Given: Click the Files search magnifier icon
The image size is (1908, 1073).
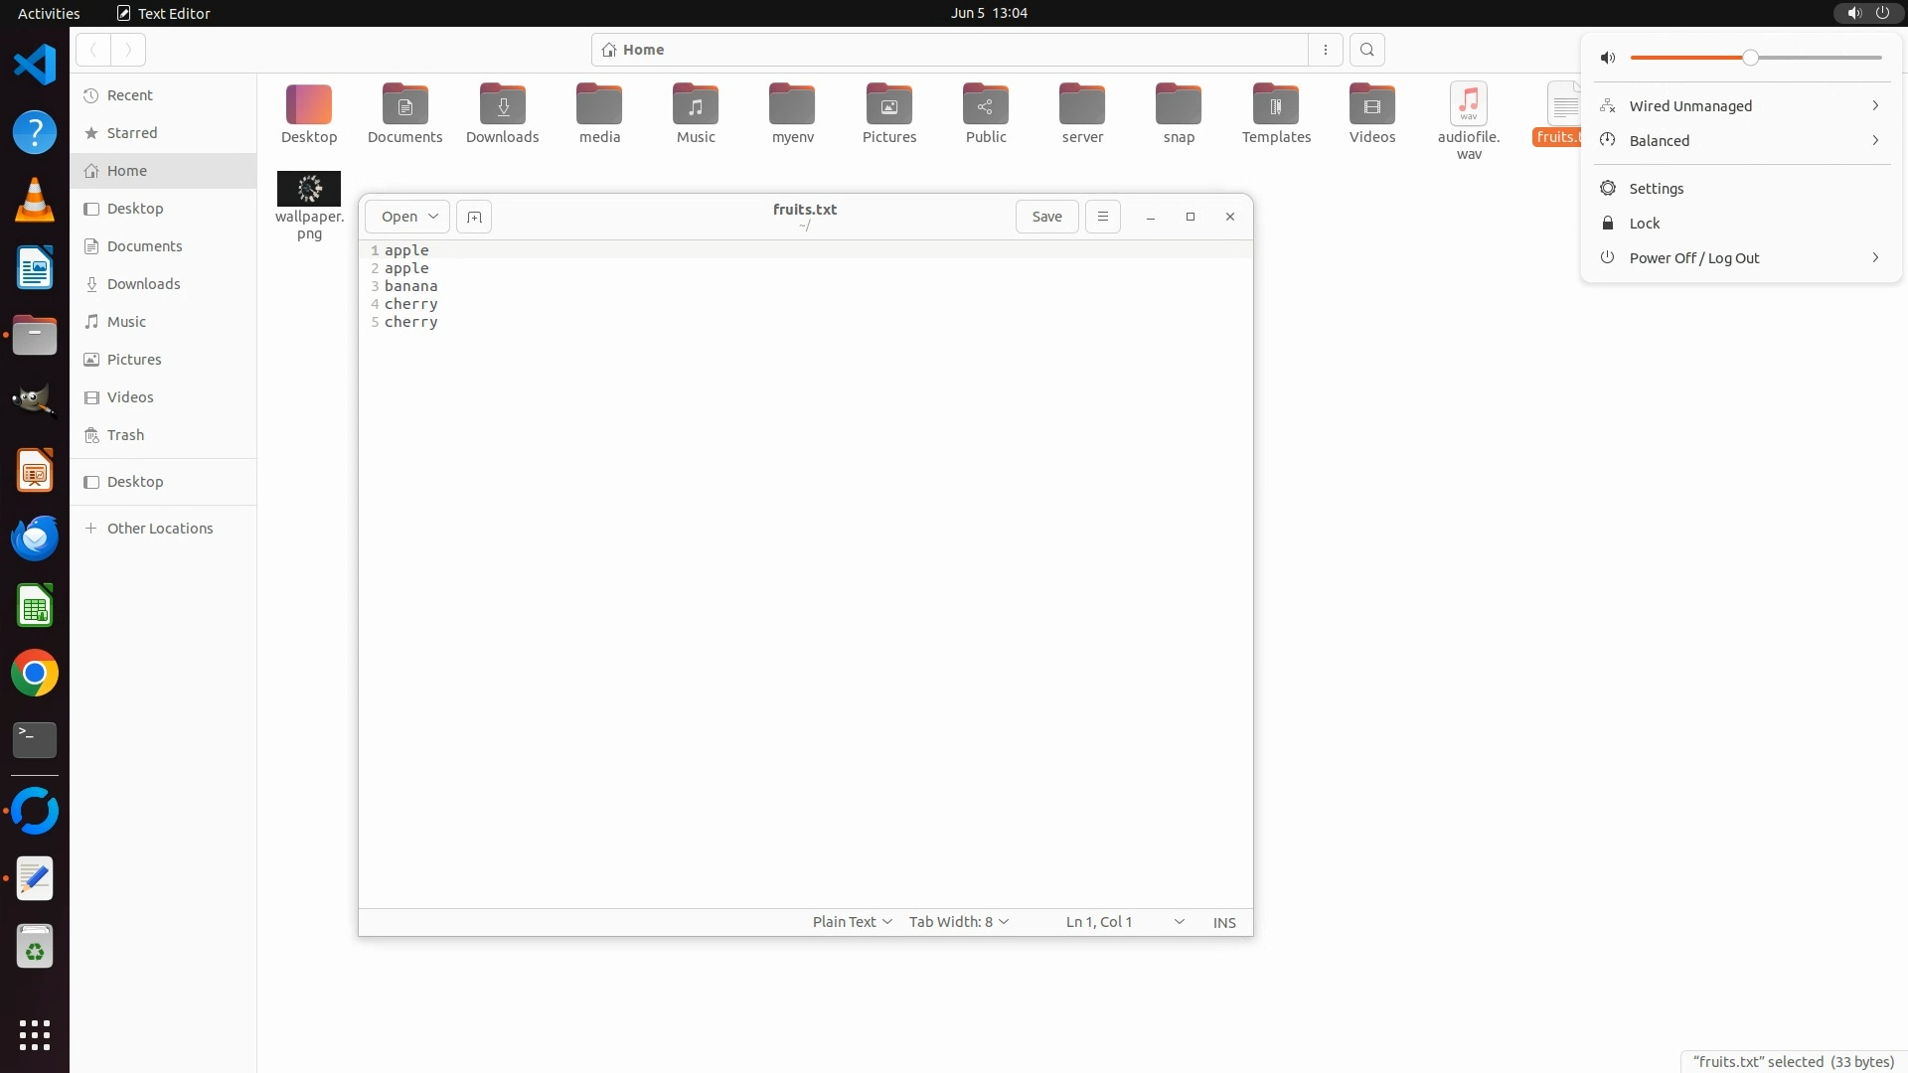Looking at the screenshot, I should tap(1366, 50).
